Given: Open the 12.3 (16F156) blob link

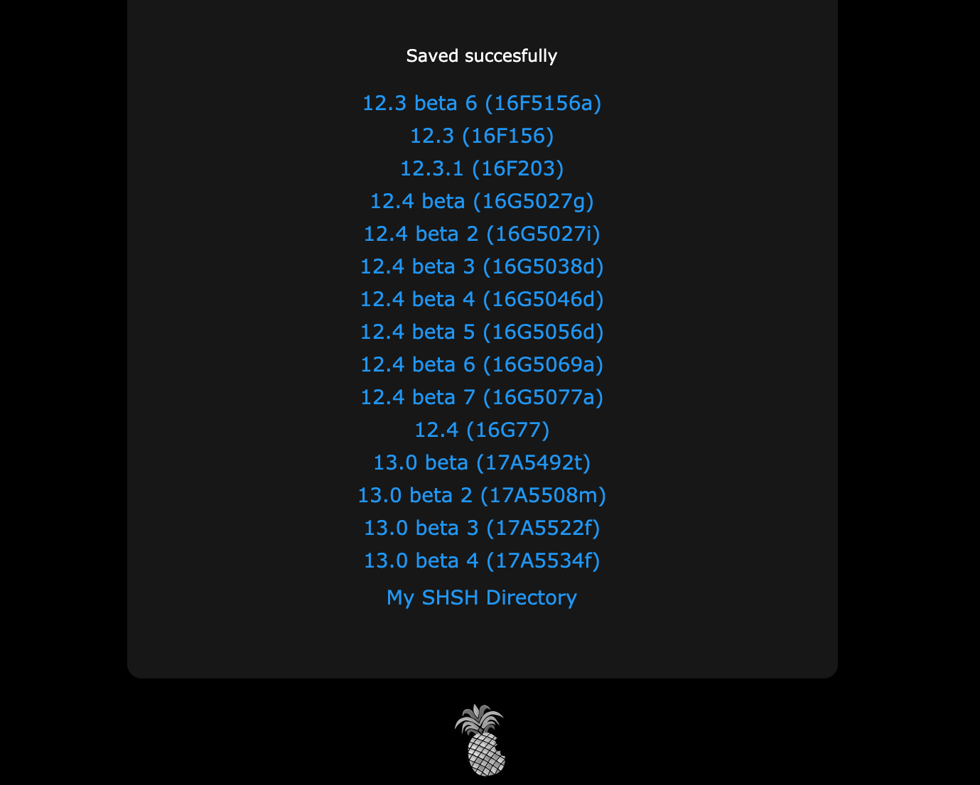Looking at the screenshot, I should coord(482,136).
